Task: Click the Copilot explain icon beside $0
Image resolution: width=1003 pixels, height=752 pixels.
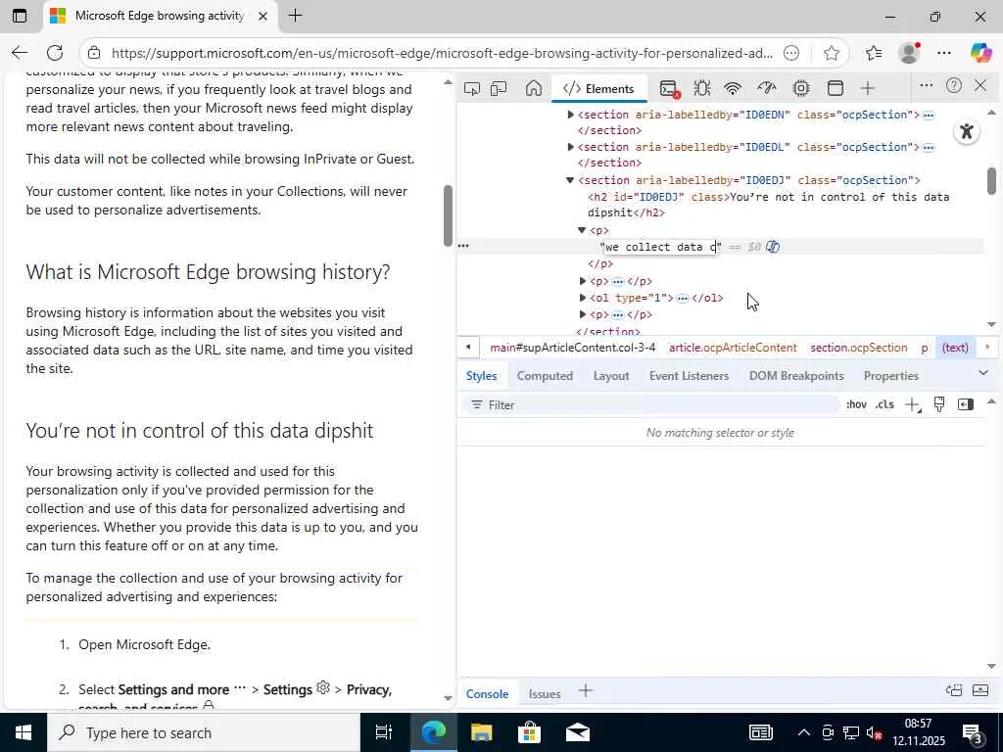Action: tap(773, 247)
